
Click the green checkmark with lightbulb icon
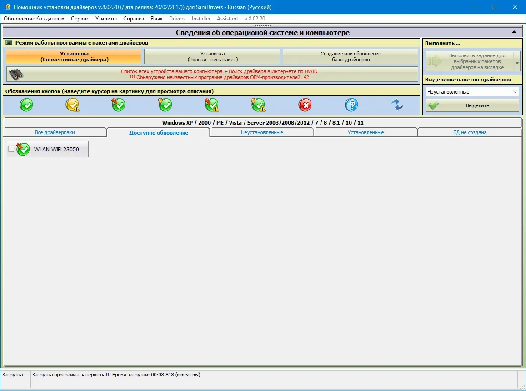(x=165, y=105)
